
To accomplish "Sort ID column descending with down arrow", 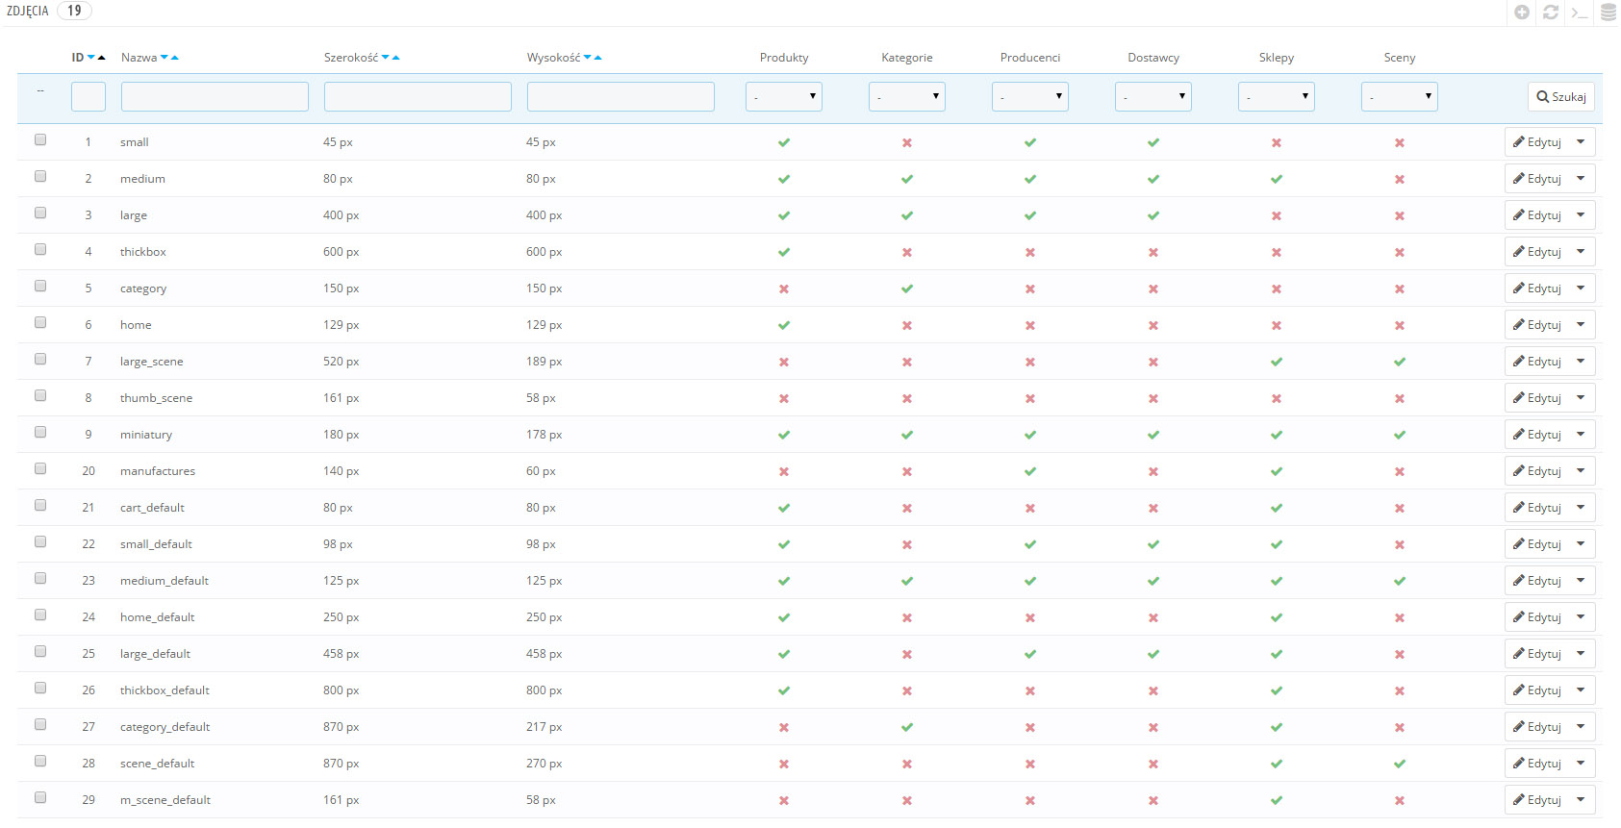I will pyautogui.click(x=91, y=58).
